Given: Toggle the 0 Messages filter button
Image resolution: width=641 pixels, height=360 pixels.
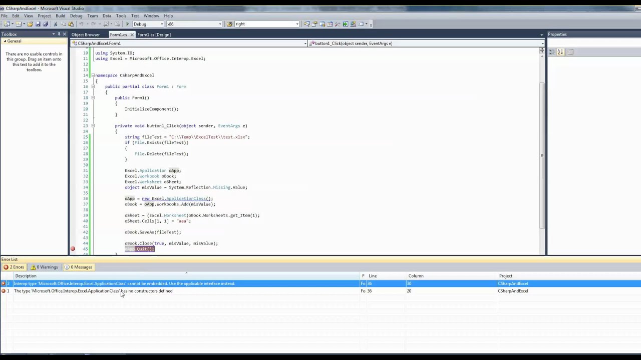Looking at the screenshot, I should [79, 267].
